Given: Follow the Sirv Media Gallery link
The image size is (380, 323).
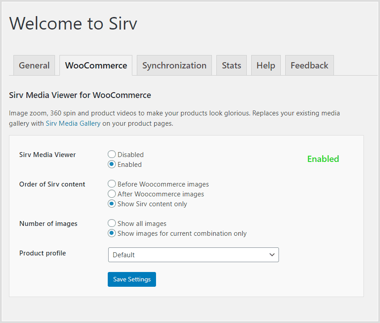Looking at the screenshot, I should tap(73, 123).
